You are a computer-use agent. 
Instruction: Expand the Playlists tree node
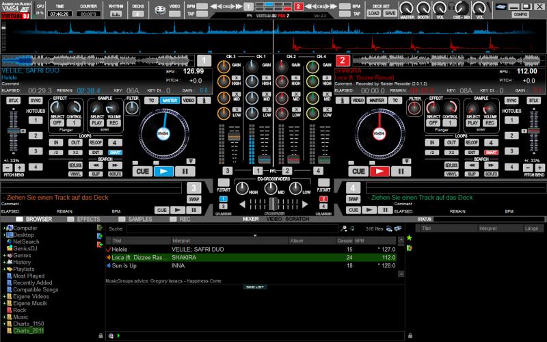coord(3,269)
